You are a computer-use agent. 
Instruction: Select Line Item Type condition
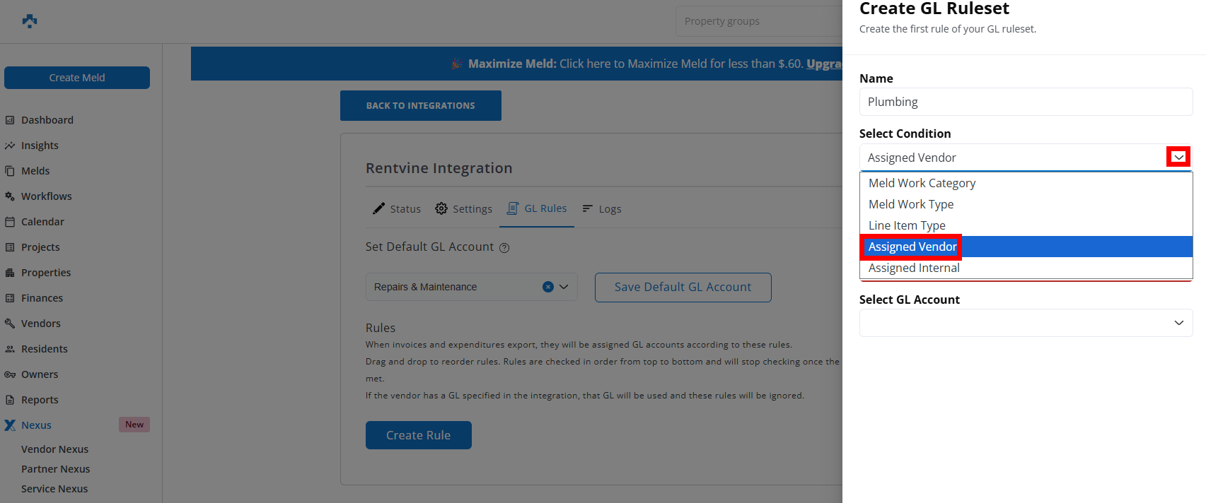tap(907, 225)
